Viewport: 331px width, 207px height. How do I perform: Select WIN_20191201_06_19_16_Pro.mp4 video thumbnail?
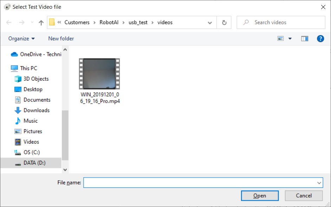[99, 74]
